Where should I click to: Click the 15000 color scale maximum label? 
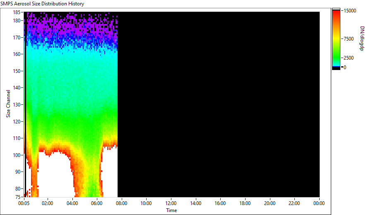(x=350, y=11)
